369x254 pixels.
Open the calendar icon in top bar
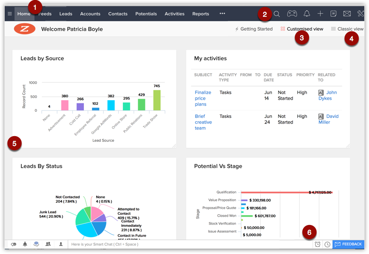pos(333,14)
